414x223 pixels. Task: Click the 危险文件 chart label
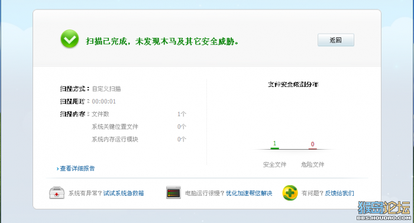point(313,164)
